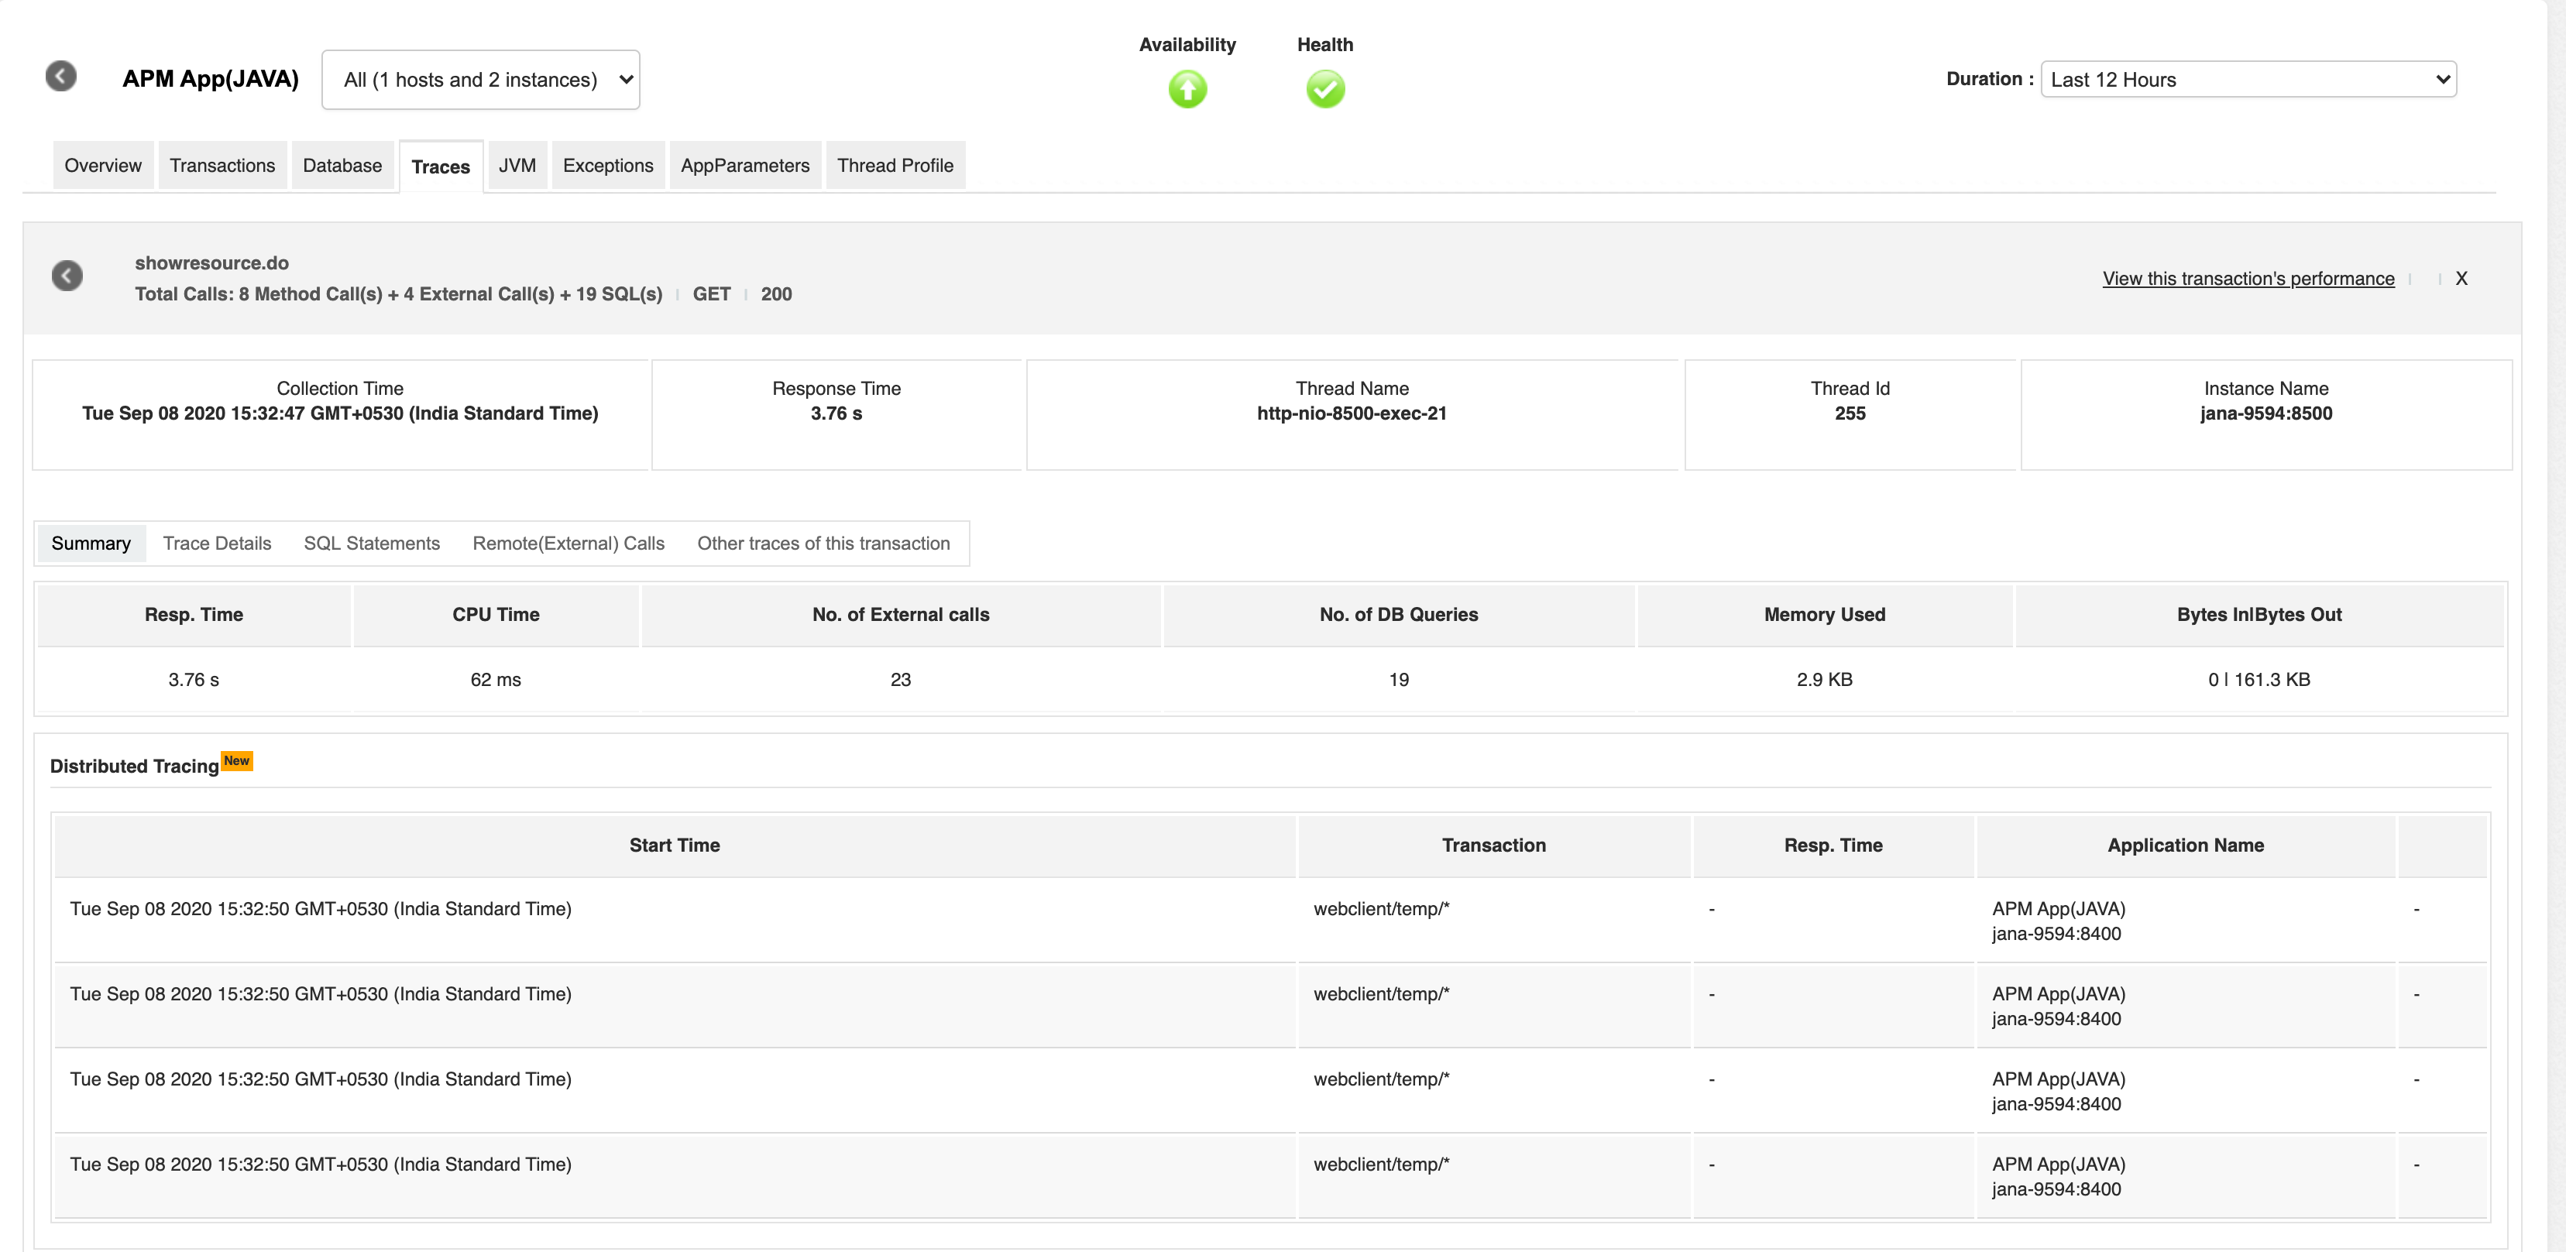
Task: Open the Exceptions tab
Action: (608, 166)
